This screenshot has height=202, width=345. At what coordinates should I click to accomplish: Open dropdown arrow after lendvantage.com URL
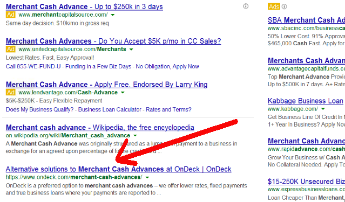(123, 93)
